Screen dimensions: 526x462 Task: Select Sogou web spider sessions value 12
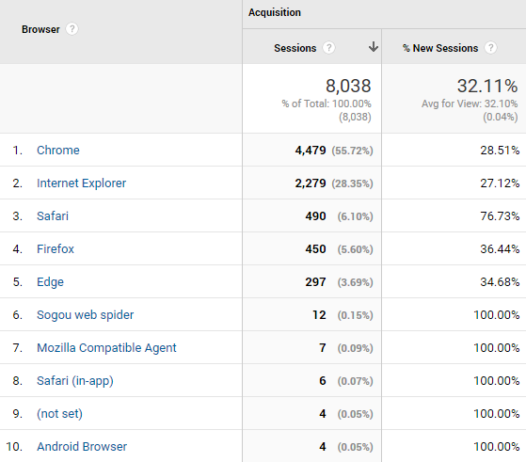[319, 315]
